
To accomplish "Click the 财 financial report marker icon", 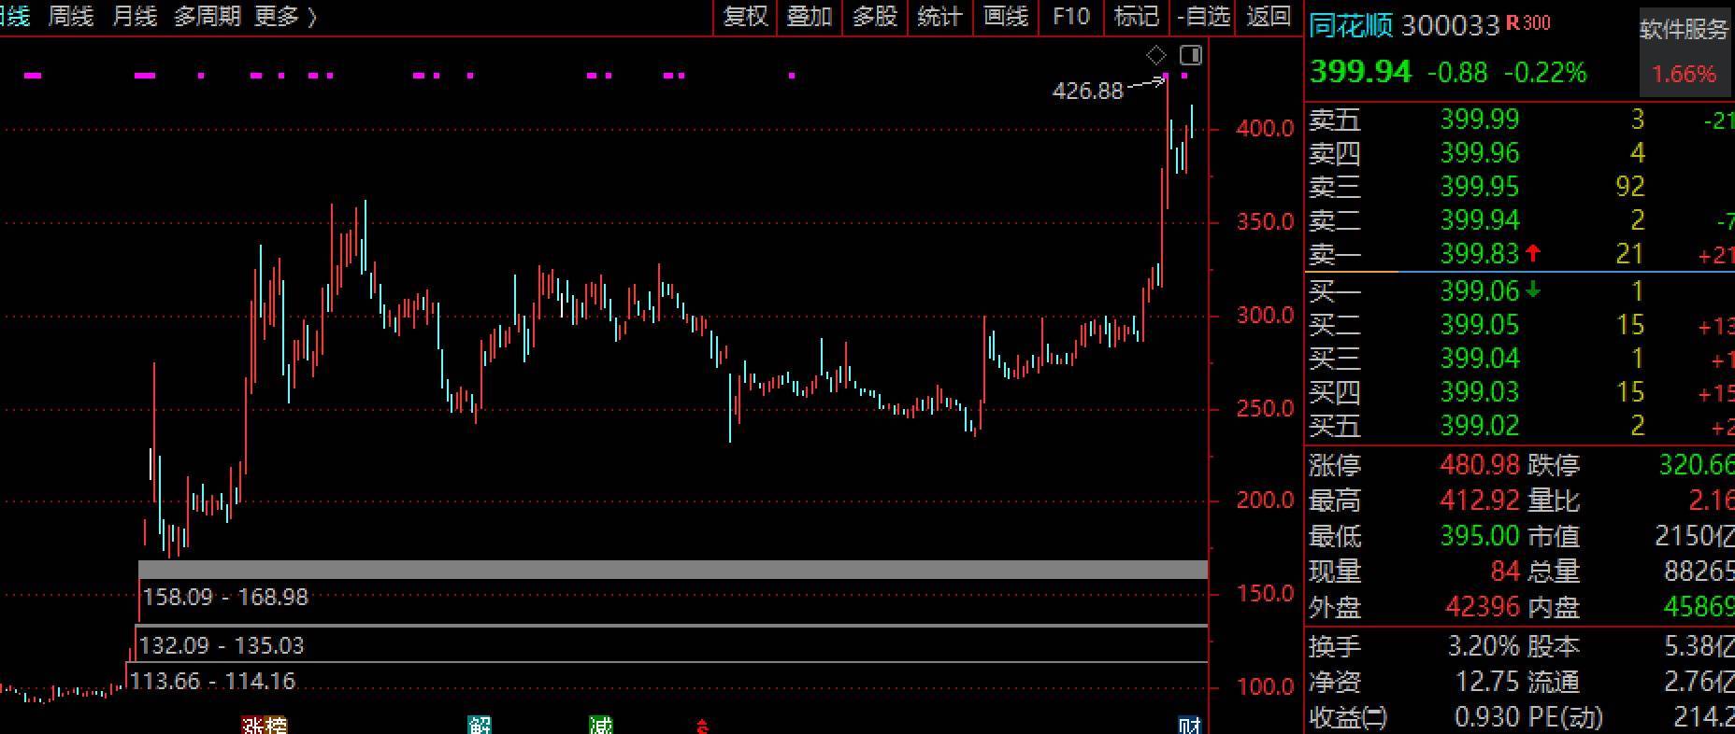I will click(x=1188, y=726).
